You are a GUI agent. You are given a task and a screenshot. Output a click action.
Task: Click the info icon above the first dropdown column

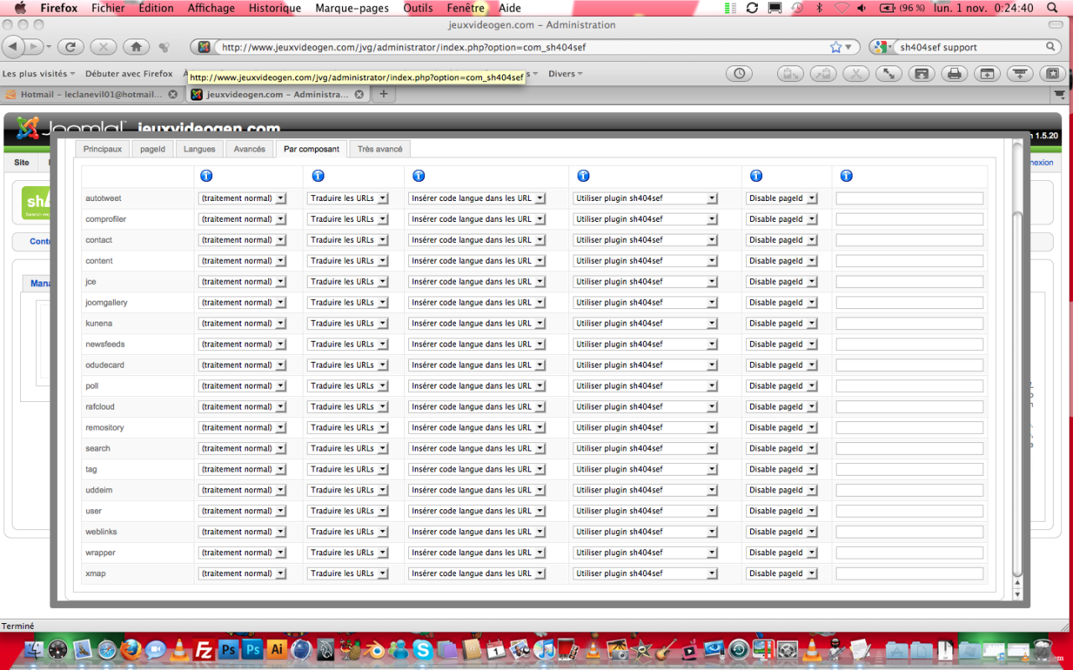point(206,176)
